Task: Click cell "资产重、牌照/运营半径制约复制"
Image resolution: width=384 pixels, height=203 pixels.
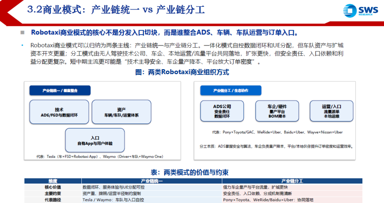Action: [151, 194]
